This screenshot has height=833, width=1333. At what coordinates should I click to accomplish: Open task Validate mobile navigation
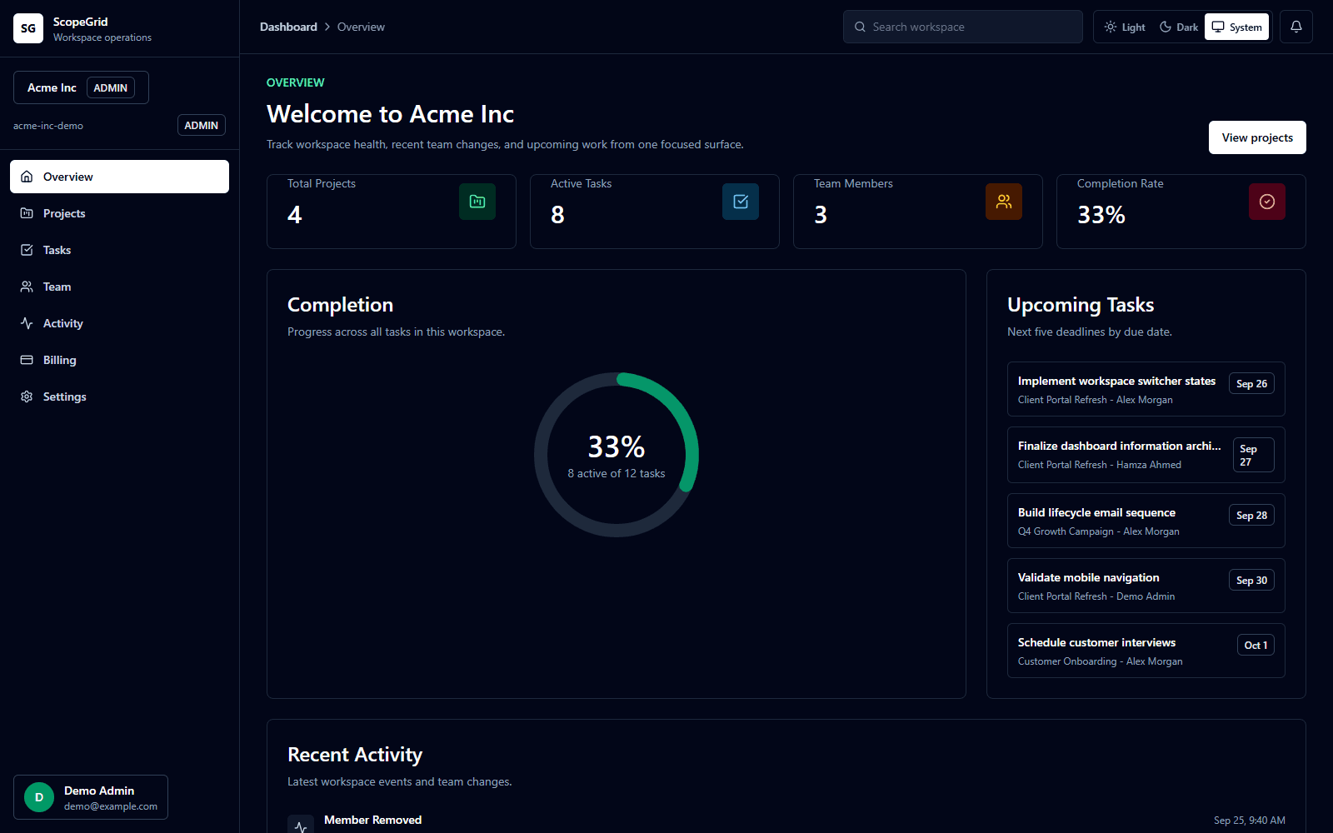(x=1146, y=586)
